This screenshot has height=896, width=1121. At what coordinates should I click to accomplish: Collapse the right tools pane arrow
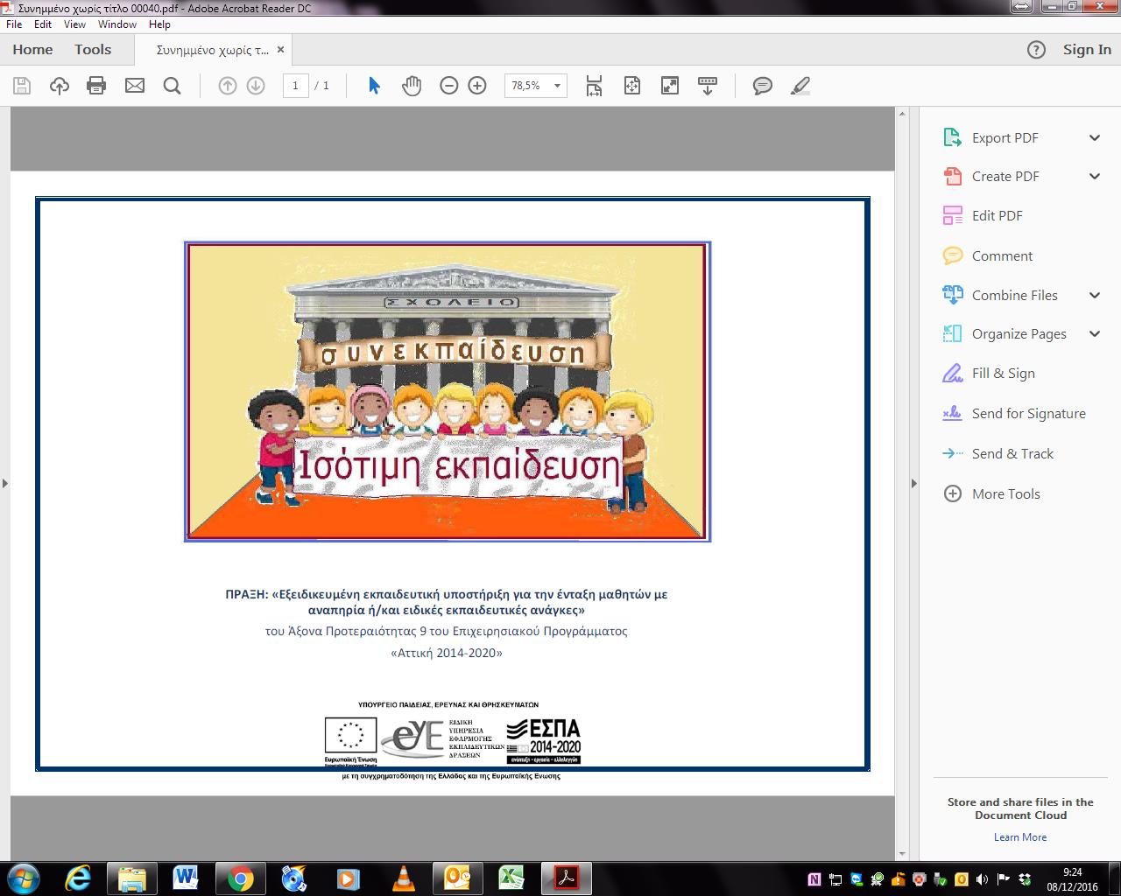914,483
